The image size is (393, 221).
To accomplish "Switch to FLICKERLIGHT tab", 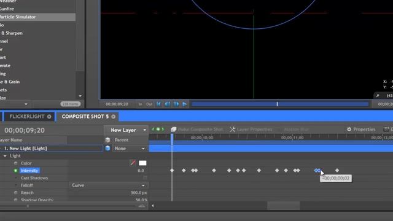I will [x=27, y=117].
